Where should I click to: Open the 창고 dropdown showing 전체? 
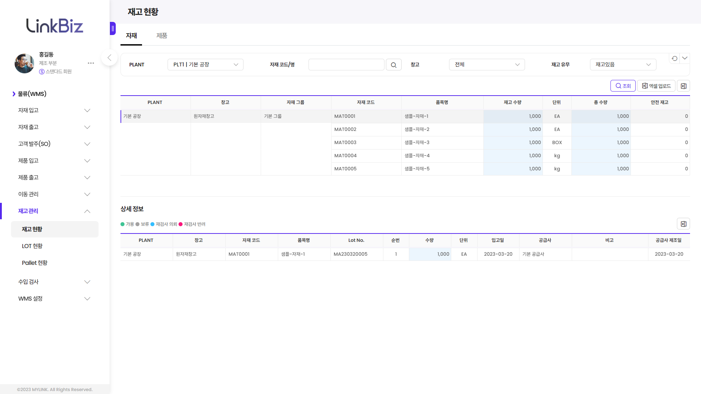point(487,65)
